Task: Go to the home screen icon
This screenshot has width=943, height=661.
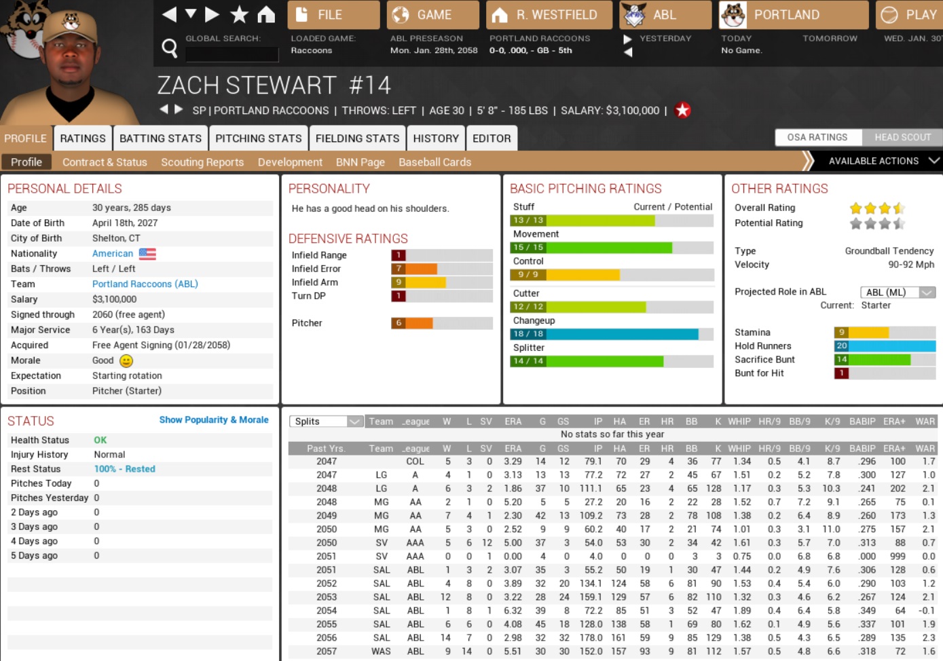Action: tap(266, 14)
